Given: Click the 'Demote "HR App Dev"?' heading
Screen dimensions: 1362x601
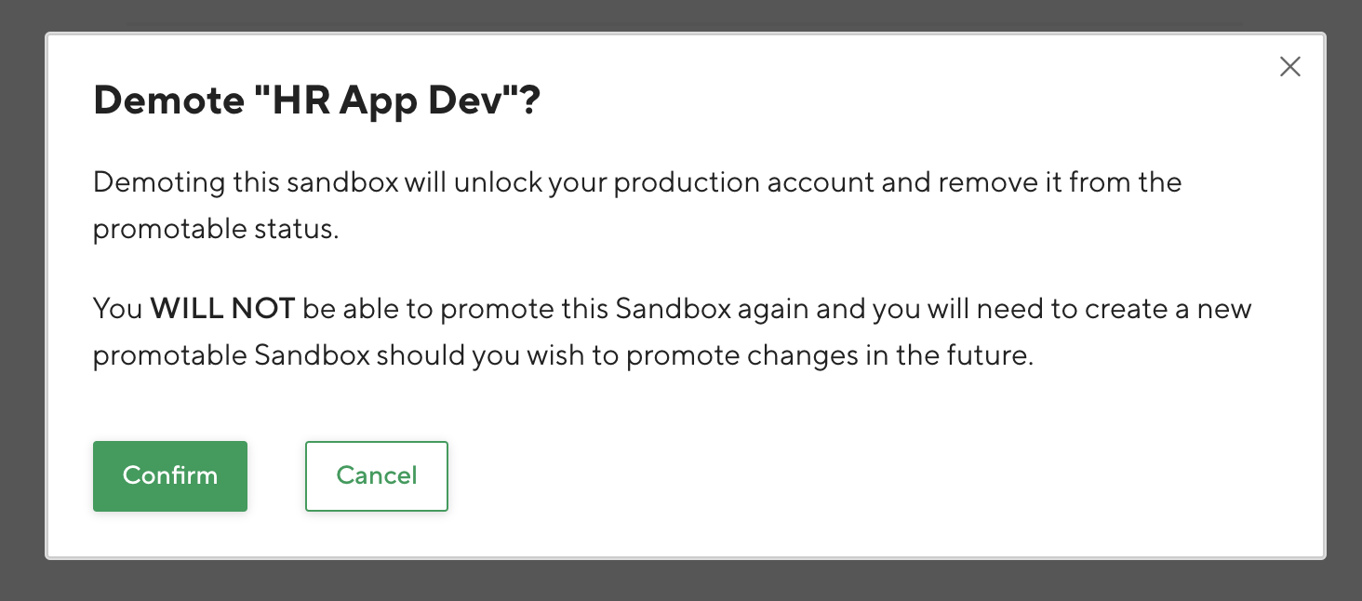Looking at the screenshot, I should 316,101.
